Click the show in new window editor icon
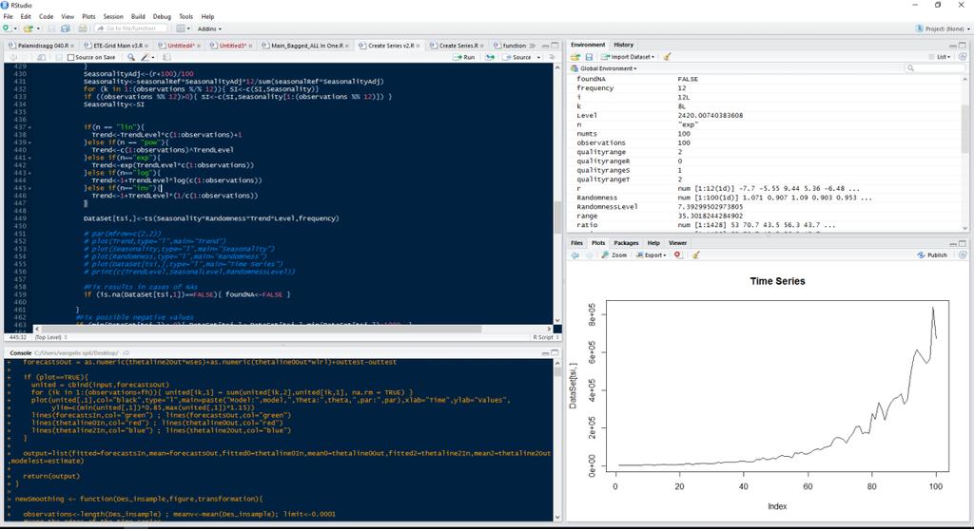Image resolution: width=974 pixels, height=529 pixels. click(41, 57)
